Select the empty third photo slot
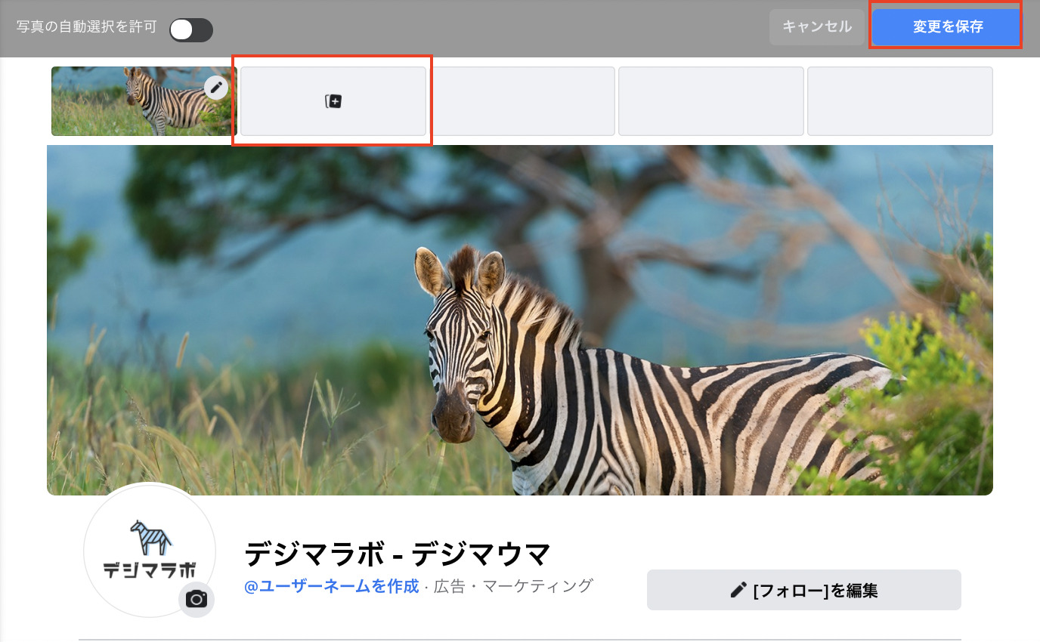1040x642 pixels. pyautogui.click(x=522, y=101)
